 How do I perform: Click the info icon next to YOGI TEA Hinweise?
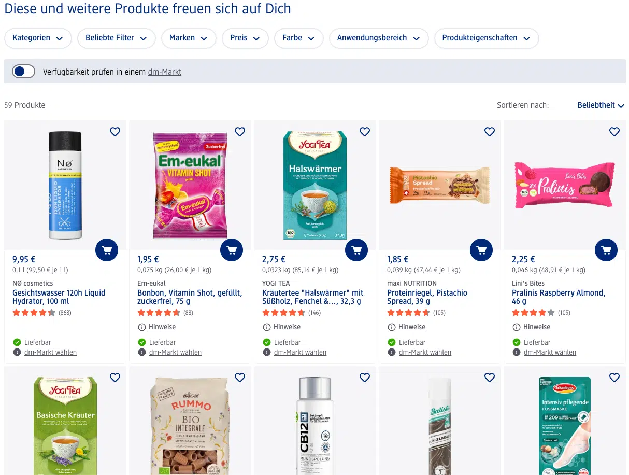[x=267, y=327]
